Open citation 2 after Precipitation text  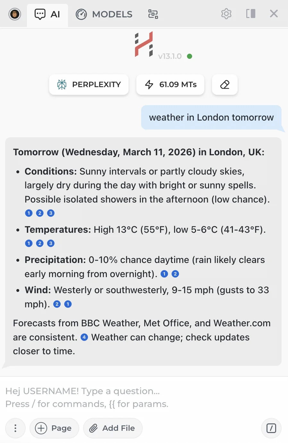[x=175, y=274]
